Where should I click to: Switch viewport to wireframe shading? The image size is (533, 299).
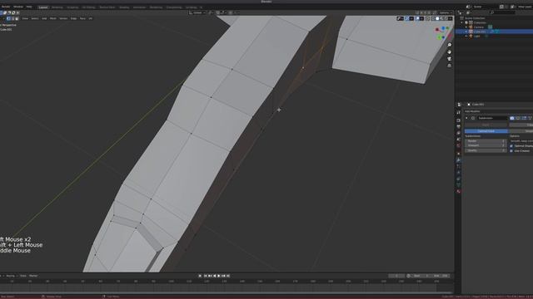433,18
